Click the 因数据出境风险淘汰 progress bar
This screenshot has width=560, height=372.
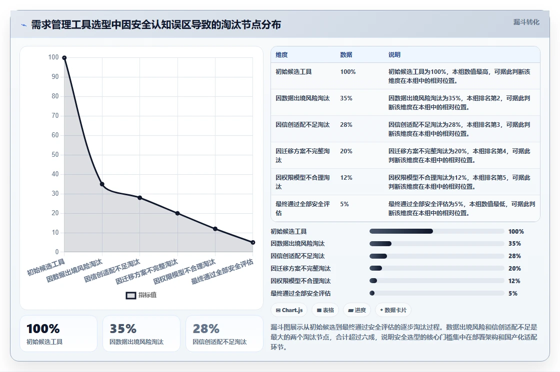click(437, 244)
